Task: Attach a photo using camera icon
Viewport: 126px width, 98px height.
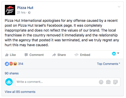Action: pos(108,82)
